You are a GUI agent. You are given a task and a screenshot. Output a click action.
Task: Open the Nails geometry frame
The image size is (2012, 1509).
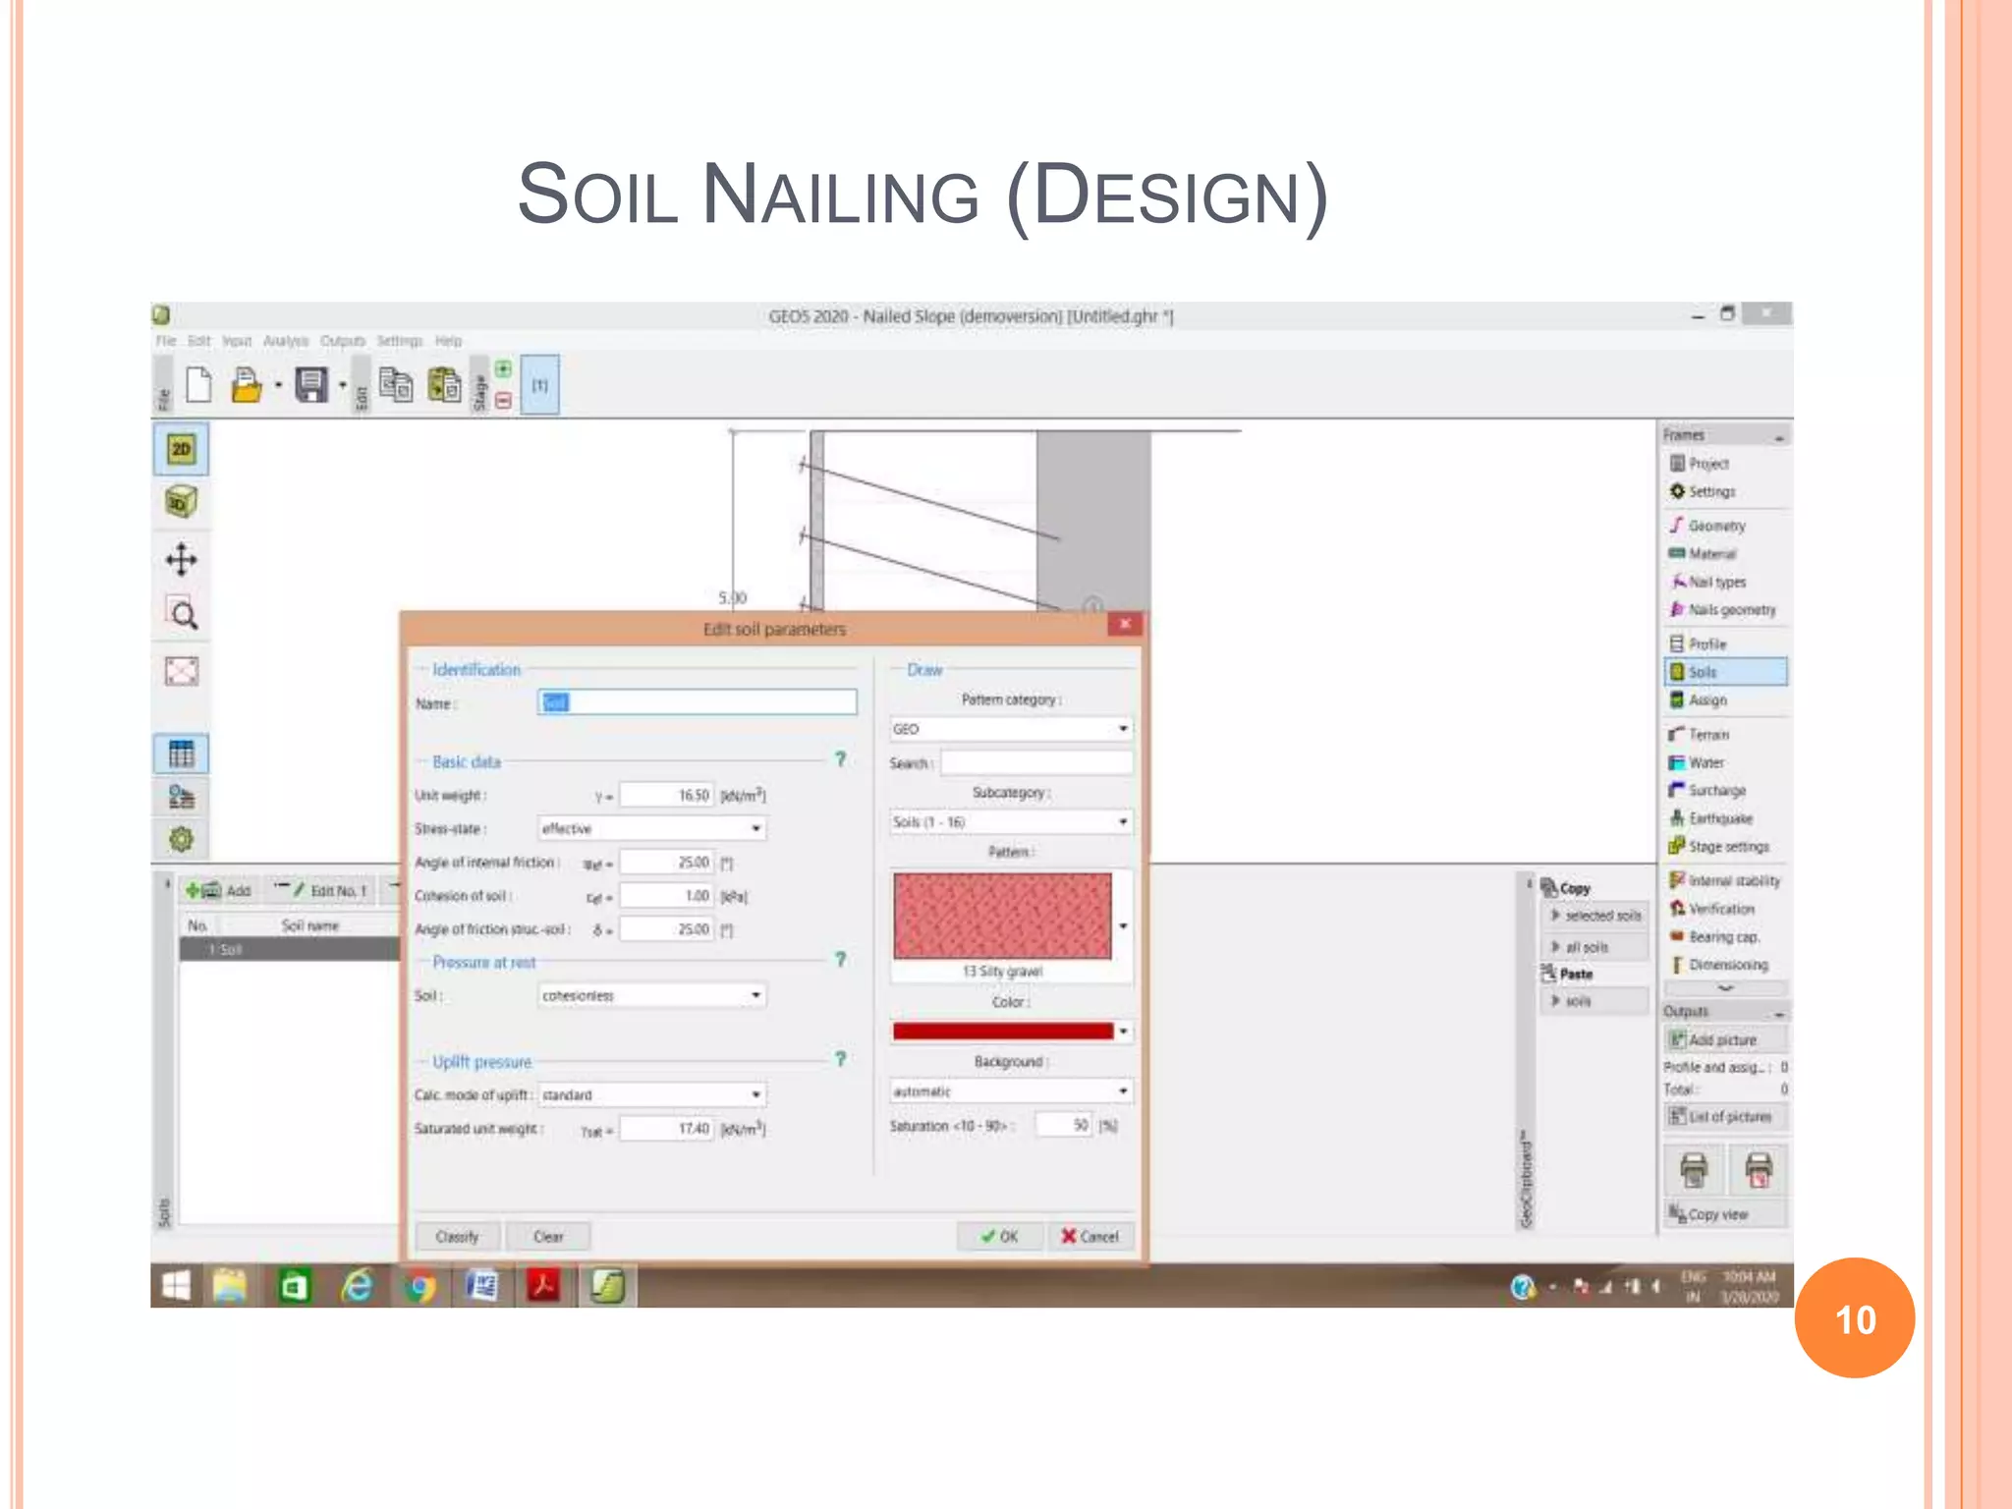point(1731,610)
